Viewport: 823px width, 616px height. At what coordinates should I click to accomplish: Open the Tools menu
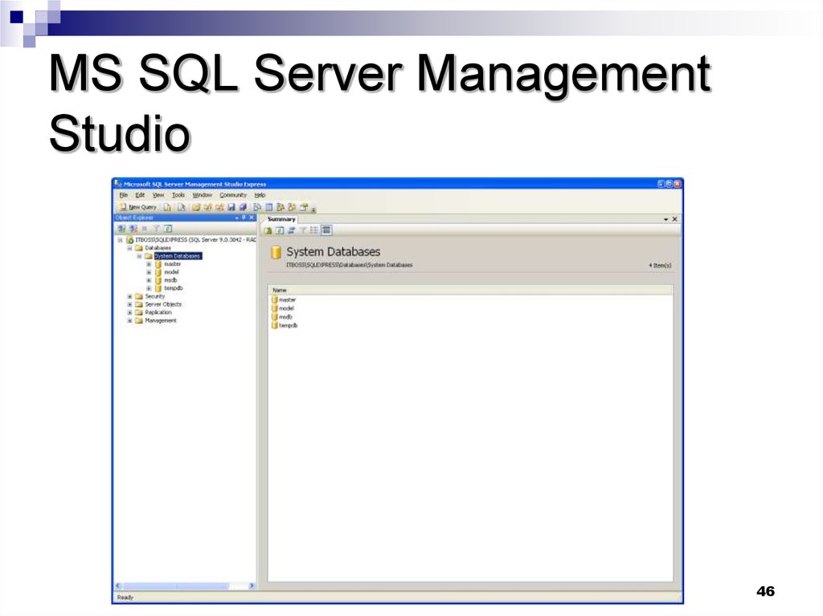[178, 194]
